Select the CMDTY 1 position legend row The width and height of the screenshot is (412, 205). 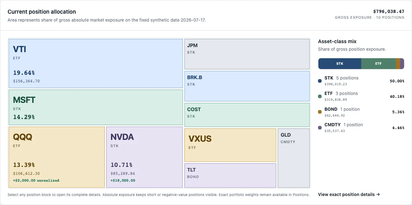click(361, 128)
